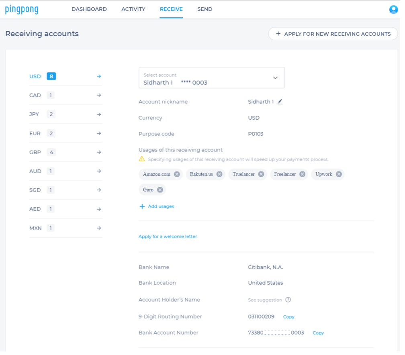Viewport: 405px width, 355px height.
Task: Click the arrow next to CAD
Action: point(99,95)
